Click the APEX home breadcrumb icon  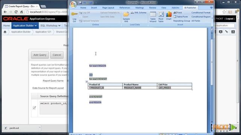[x=5, y=32]
